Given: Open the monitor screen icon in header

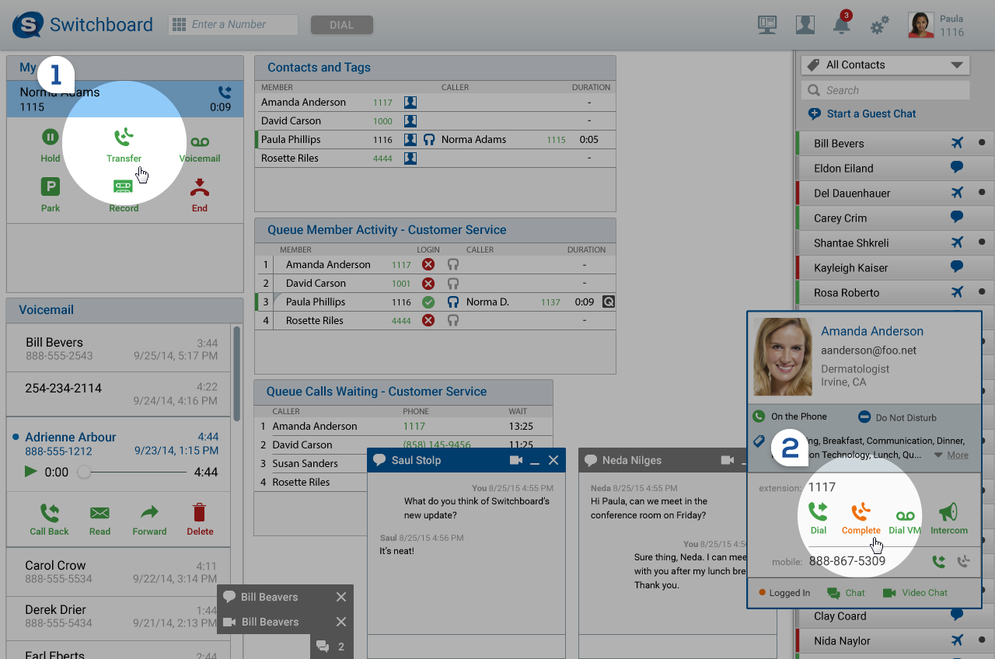Looking at the screenshot, I should coord(767,25).
